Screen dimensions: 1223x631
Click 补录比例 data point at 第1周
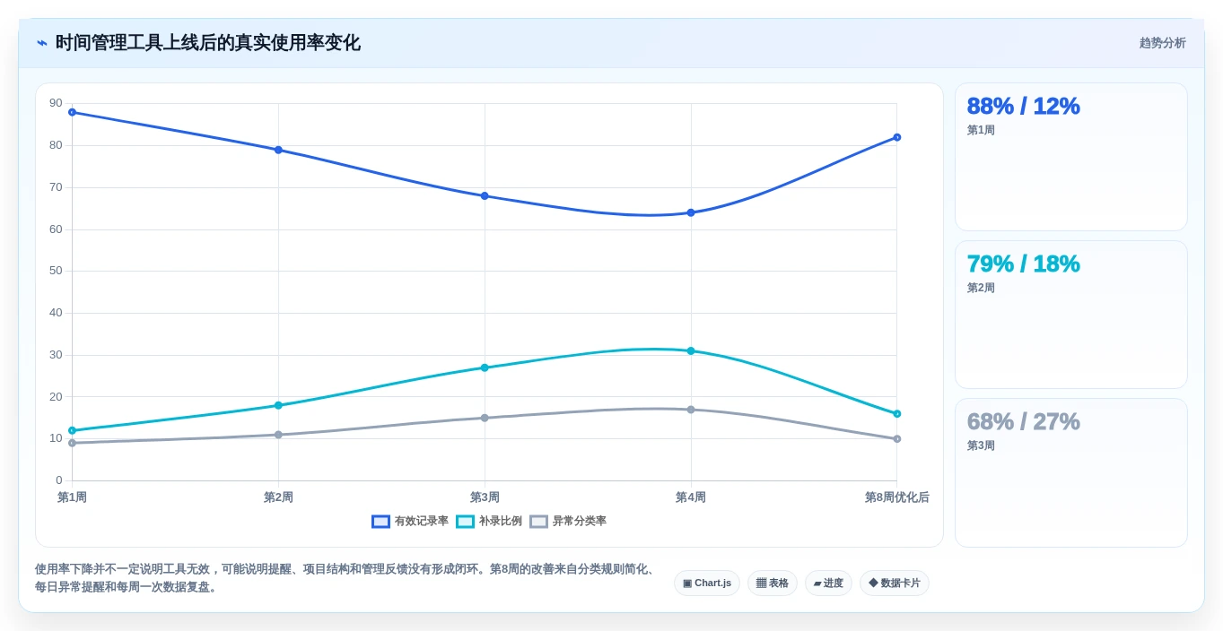pyautogui.click(x=72, y=430)
